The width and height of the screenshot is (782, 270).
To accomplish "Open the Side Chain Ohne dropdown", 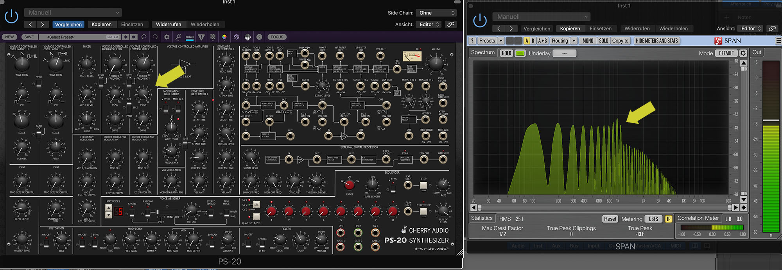I will click(436, 13).
